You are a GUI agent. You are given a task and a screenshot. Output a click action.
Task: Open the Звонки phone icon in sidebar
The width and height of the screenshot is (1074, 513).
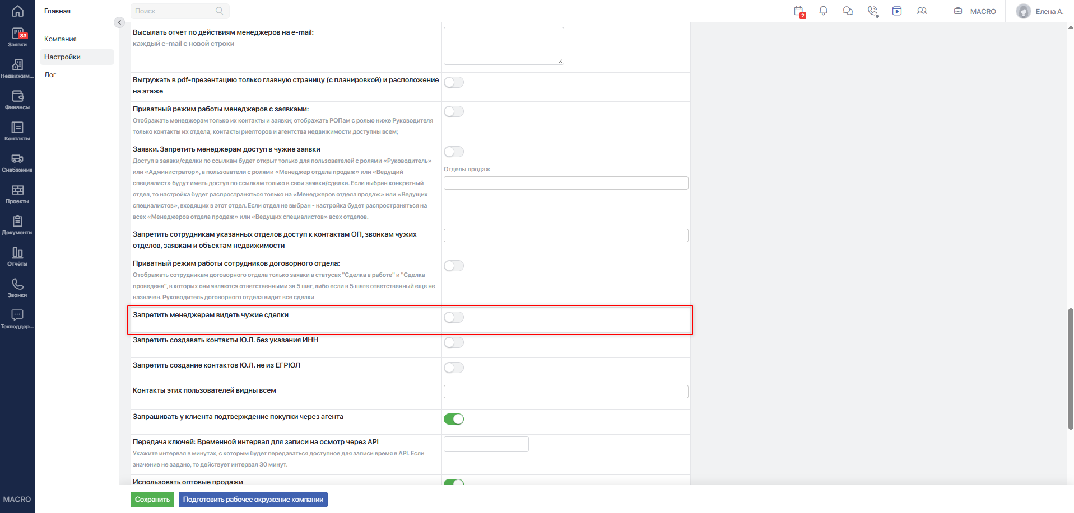tap(17, 288)
